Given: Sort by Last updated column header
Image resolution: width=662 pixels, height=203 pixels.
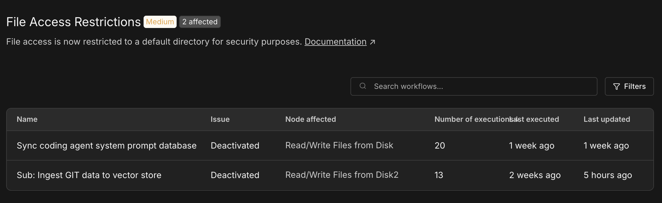Looking at the screenshot, I should click(607, 119).
